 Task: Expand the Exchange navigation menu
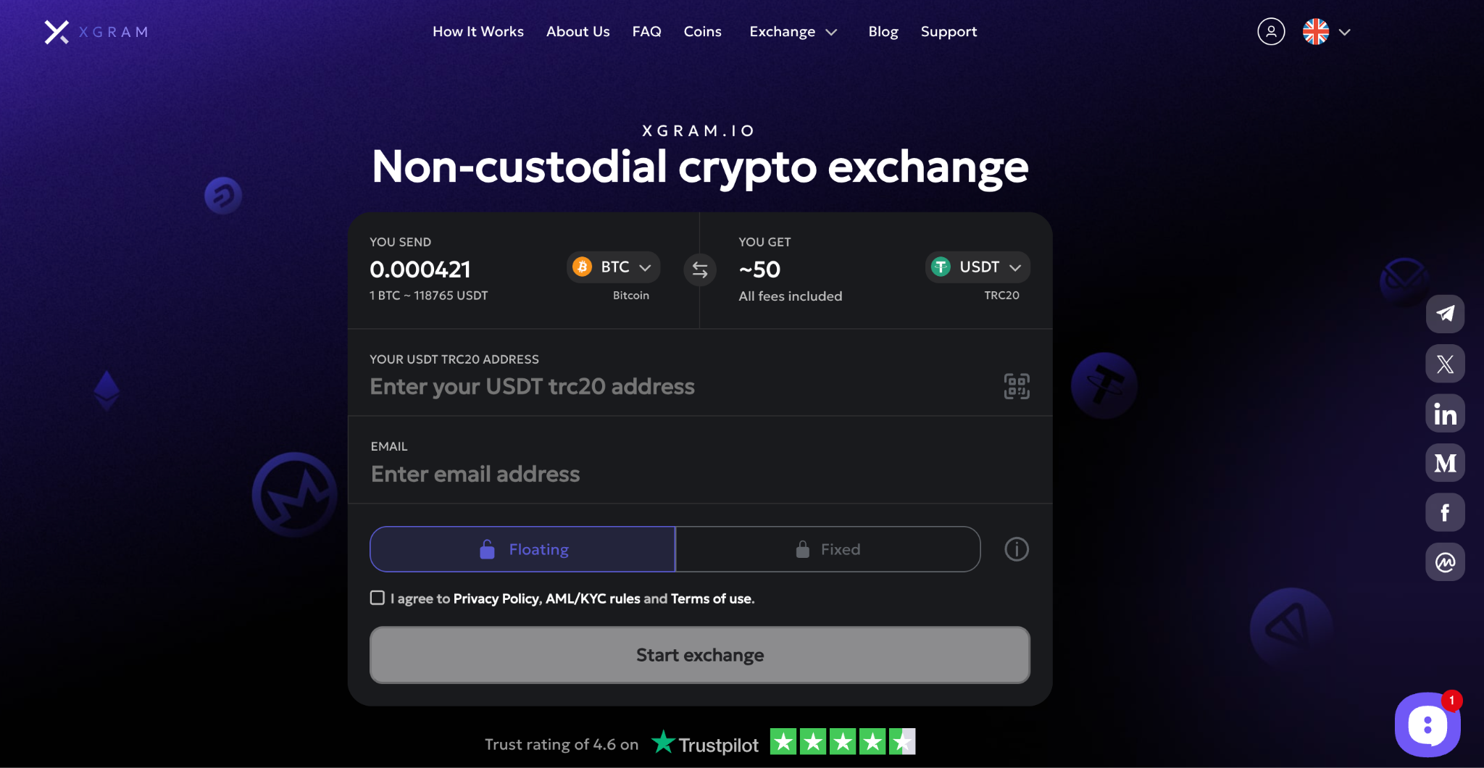[793, 32]
